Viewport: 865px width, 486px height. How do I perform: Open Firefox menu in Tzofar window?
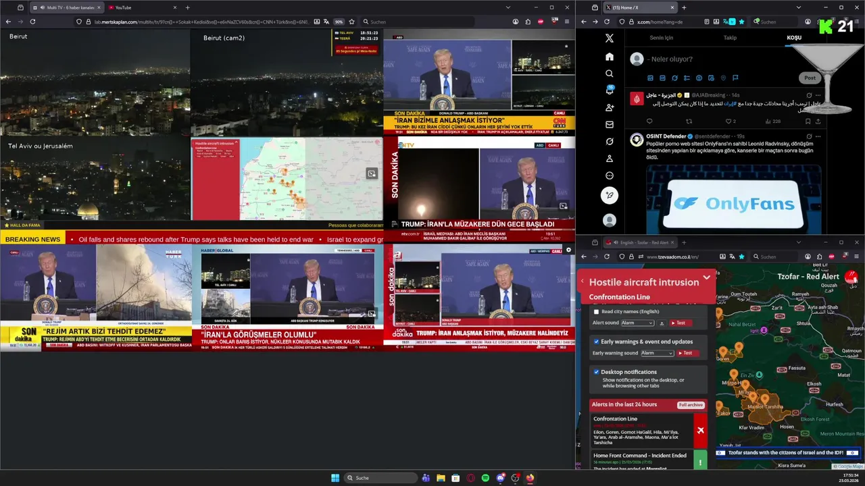point(856,256)
